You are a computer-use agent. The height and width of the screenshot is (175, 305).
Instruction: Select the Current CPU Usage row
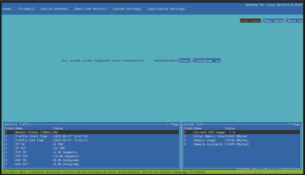click(x=242, y=132)
